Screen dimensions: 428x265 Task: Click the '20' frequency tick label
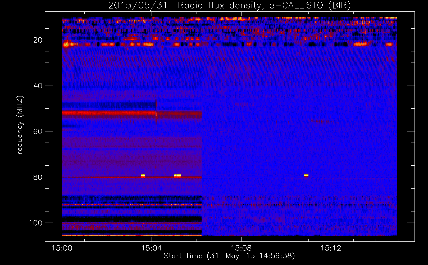pyautogui.click(x=38, y=40)
